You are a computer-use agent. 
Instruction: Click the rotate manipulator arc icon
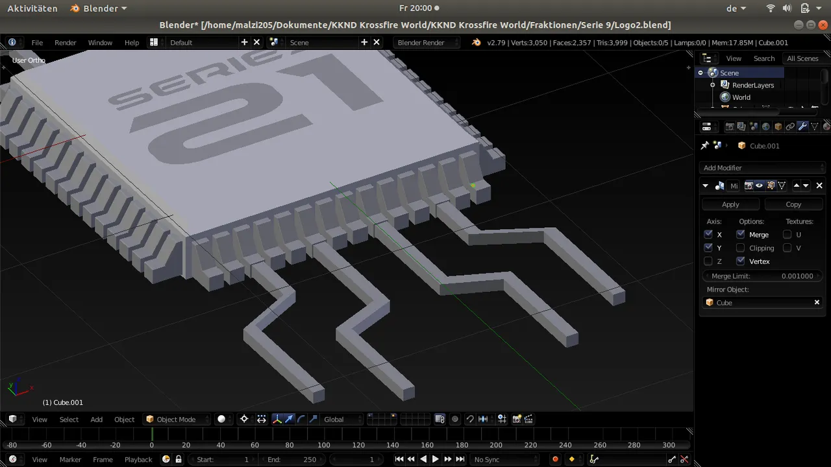click(301, 419)
